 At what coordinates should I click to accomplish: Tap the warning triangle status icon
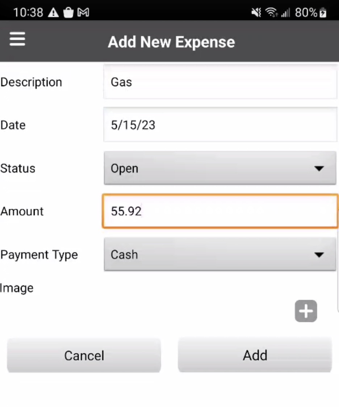click(53, 13)
